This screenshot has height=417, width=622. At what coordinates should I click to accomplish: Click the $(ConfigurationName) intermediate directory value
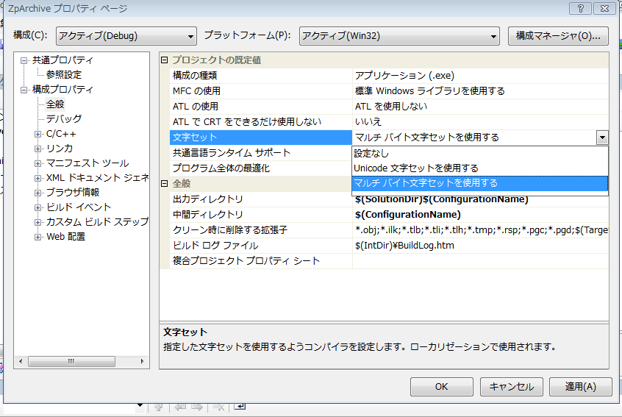coord(408,215)
